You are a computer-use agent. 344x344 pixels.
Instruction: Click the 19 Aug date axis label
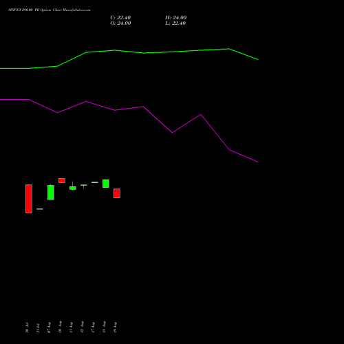coord(115,327)
